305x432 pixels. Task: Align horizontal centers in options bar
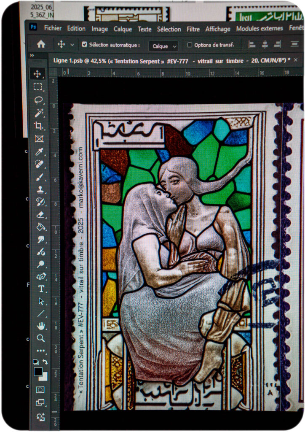[x=265, y=45]
